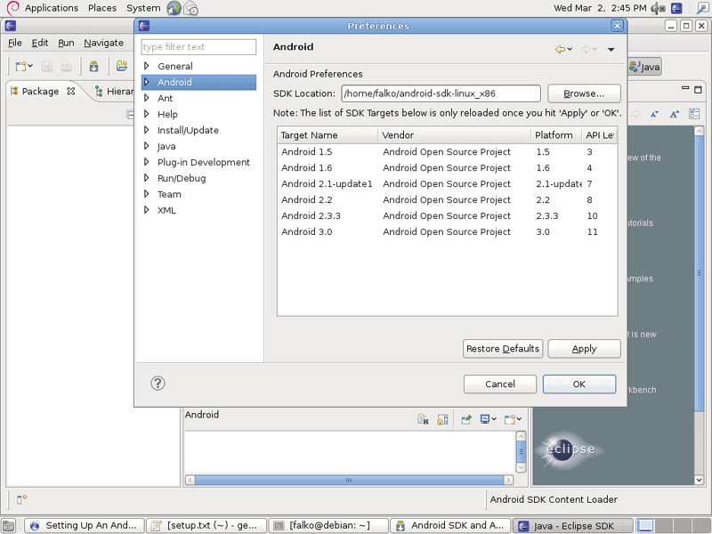Clear the Android console output
This screenshot has height=534, width=712.
click(424, 419)
